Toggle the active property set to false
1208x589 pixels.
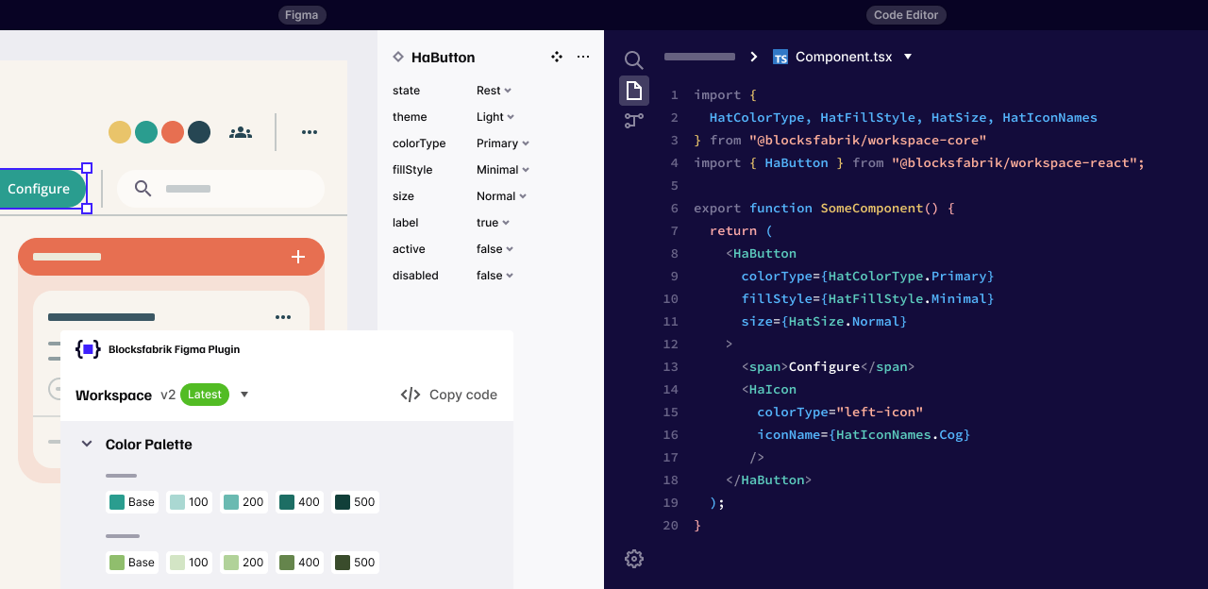click(495, 249)
